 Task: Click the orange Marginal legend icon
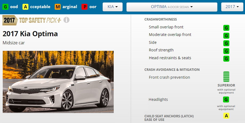[x=57, y=7]
